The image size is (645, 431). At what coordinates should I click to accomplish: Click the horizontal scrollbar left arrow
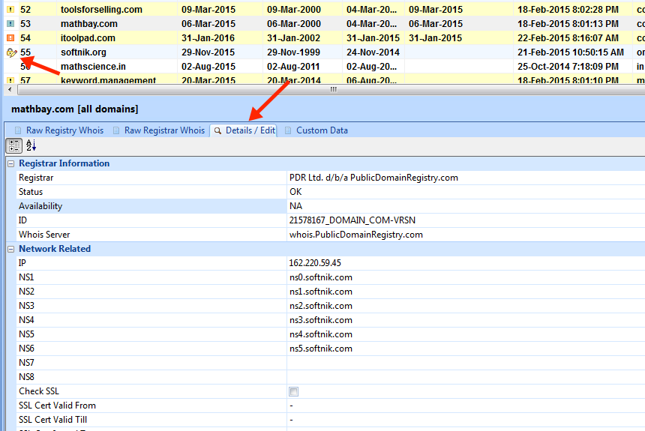(x=10, y=89)
